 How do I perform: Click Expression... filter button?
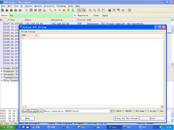click(x=84, y=15)
